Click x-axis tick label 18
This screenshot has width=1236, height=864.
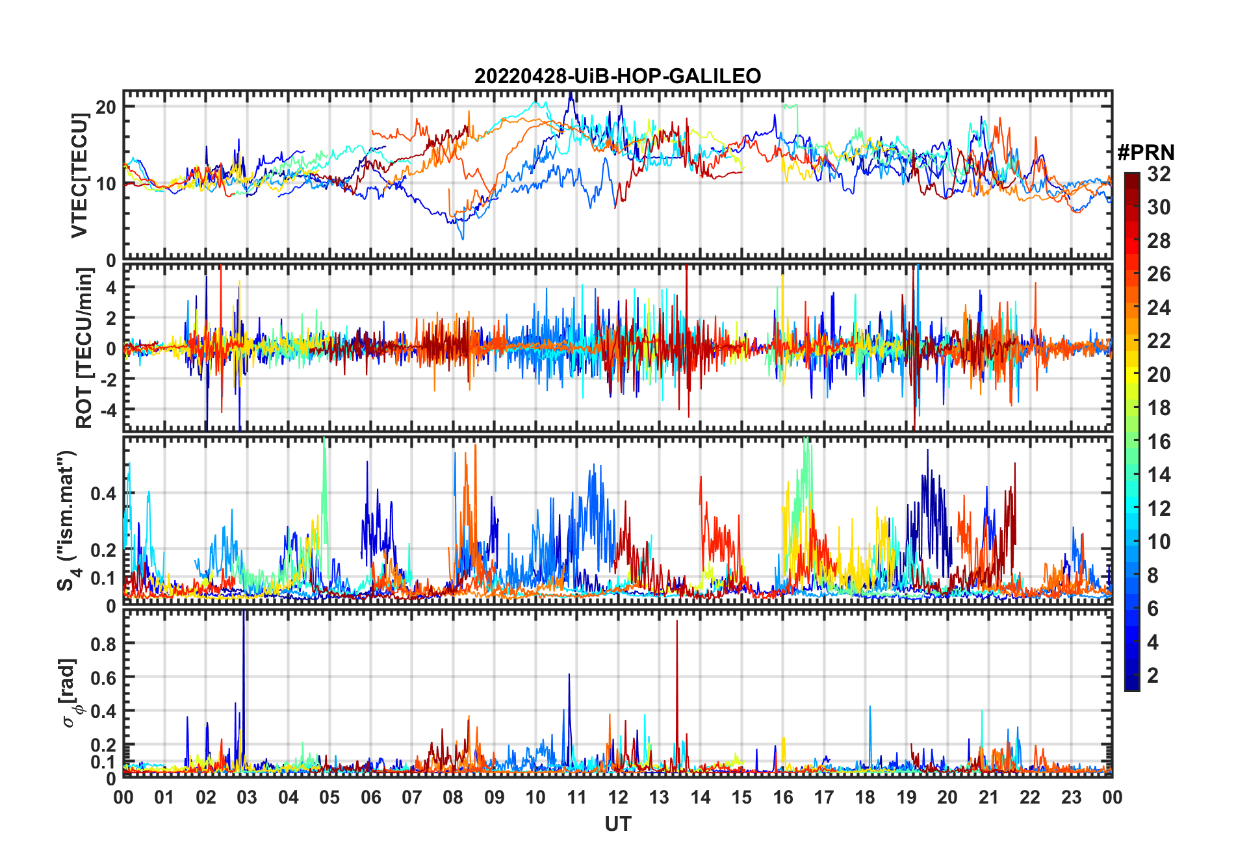[865, 797]
